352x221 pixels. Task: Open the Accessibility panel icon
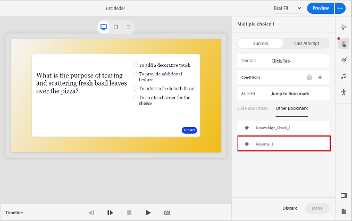click(343, 92)
